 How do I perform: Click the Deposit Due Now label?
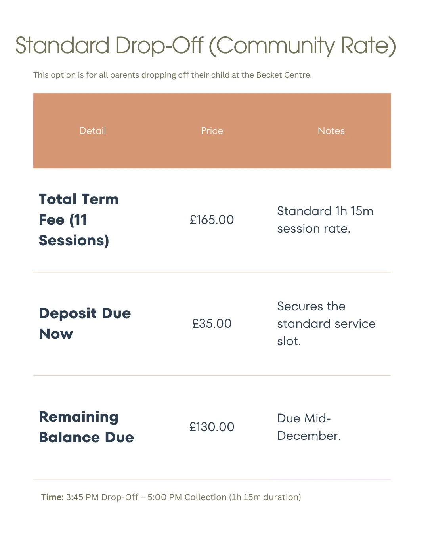[x=85, y=323]
